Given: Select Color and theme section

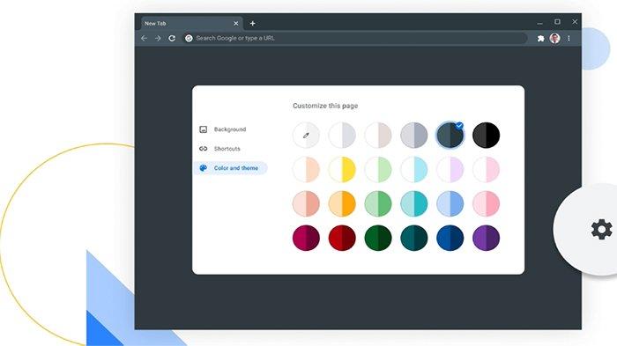Looking at the screenshot, I should click(231, 168).
